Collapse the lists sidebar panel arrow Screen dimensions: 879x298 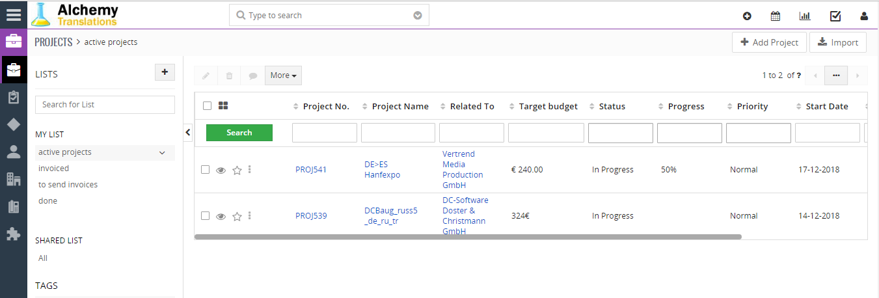coord(188,133)
